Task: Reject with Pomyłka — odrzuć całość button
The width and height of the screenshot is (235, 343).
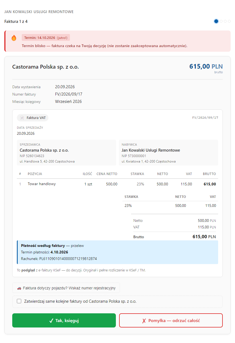Action: pos(171,320)
